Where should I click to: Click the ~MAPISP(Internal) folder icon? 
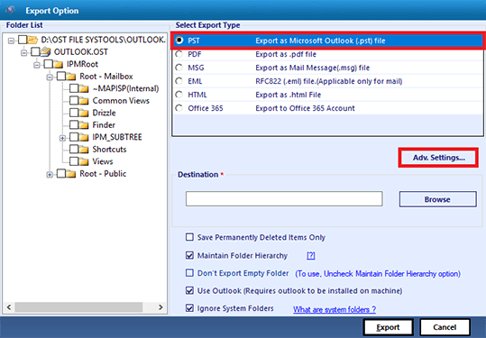[x=83, y=89]
